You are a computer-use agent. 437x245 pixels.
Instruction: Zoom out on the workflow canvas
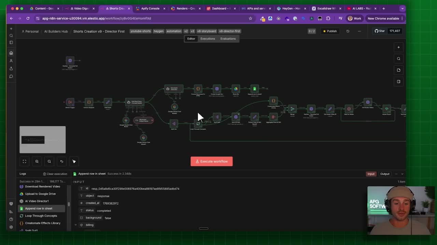49,161
